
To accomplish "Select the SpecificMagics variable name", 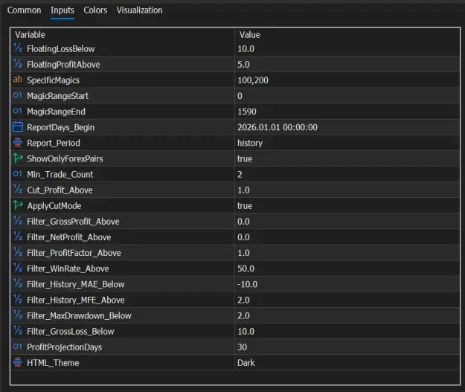I will pos(53,80).
